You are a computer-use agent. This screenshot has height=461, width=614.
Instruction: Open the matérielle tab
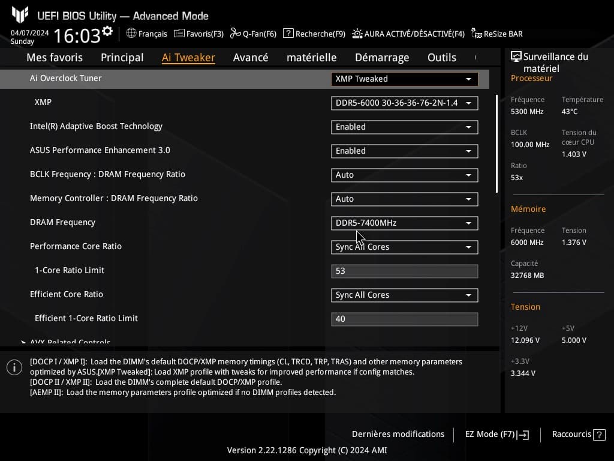tap(311, 58)
